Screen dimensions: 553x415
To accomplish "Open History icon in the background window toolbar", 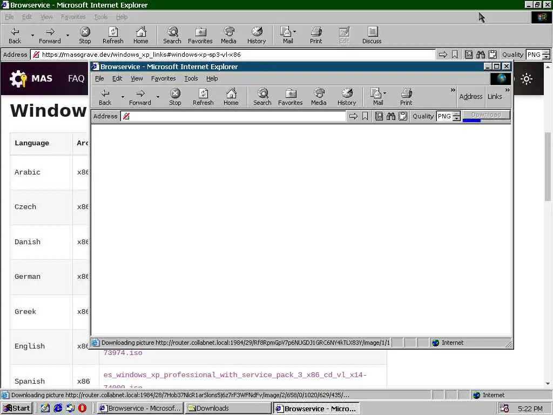I will click(x=257, y=35).
